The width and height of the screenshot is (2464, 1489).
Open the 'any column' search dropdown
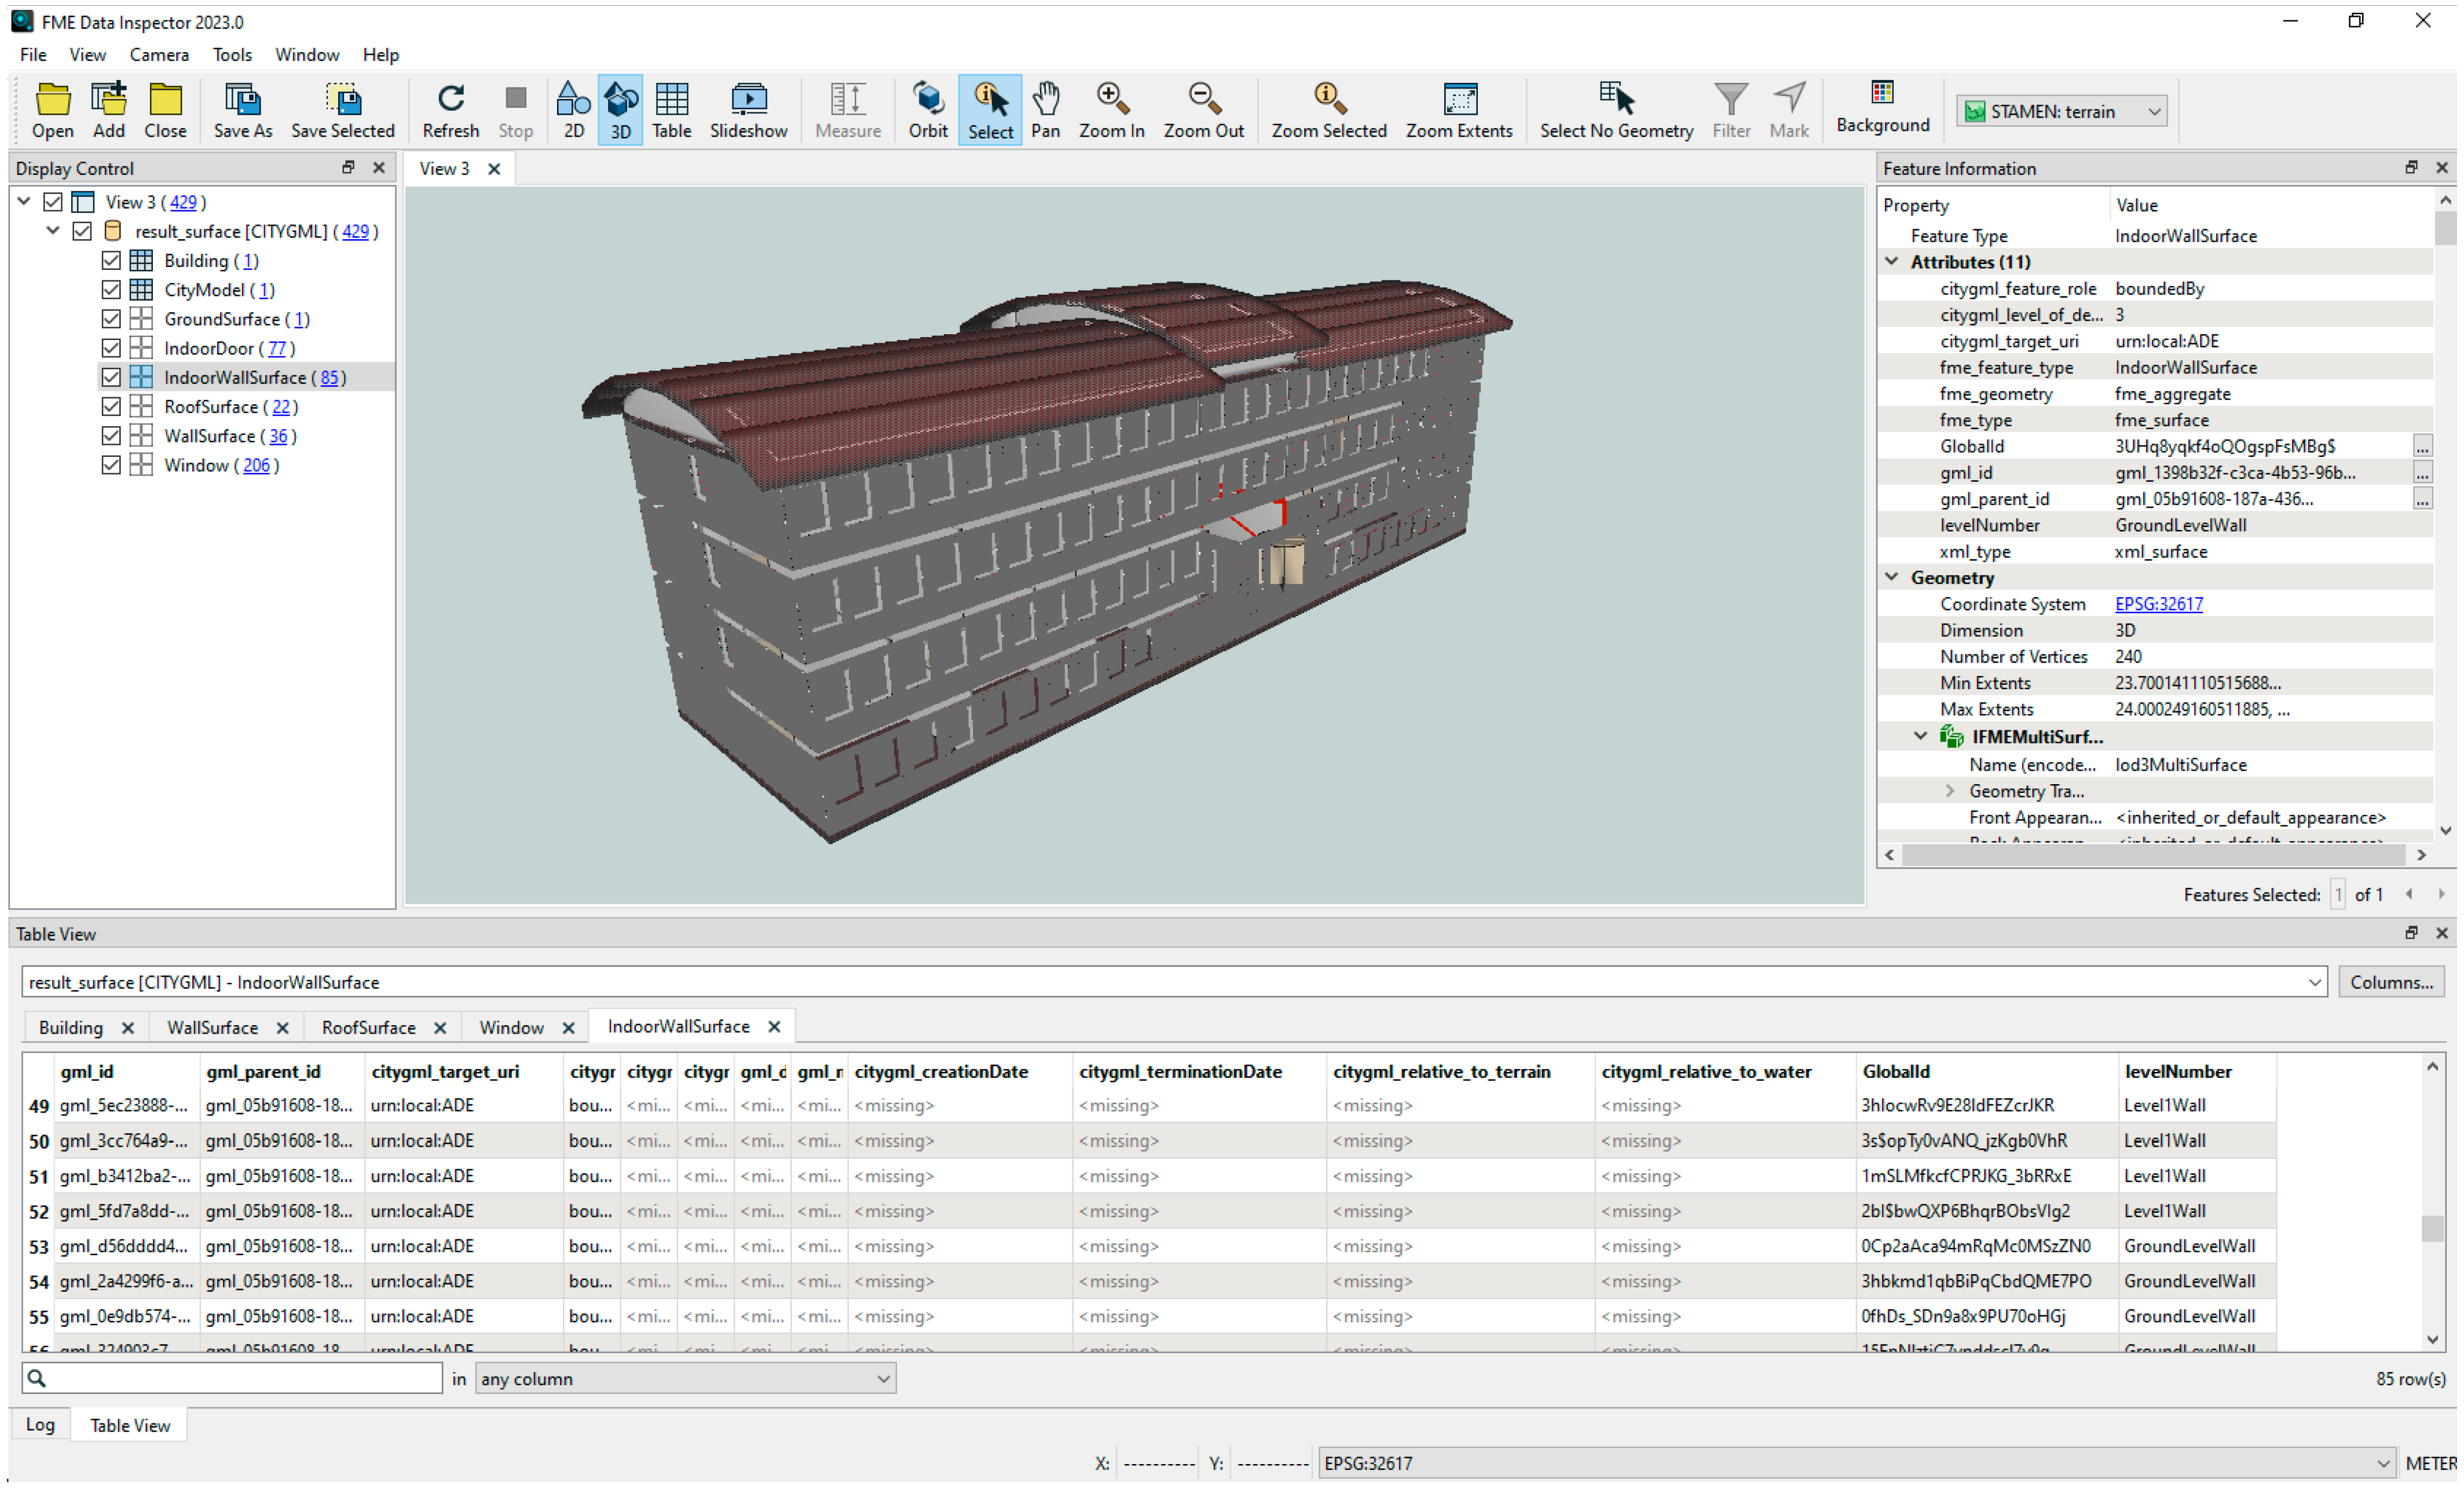coord(685,1379)
